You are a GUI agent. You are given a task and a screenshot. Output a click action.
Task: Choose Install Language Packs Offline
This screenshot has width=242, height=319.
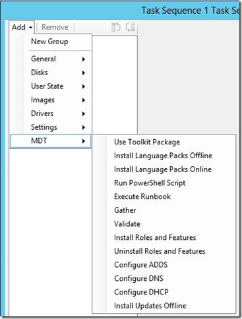coord(164,156)
